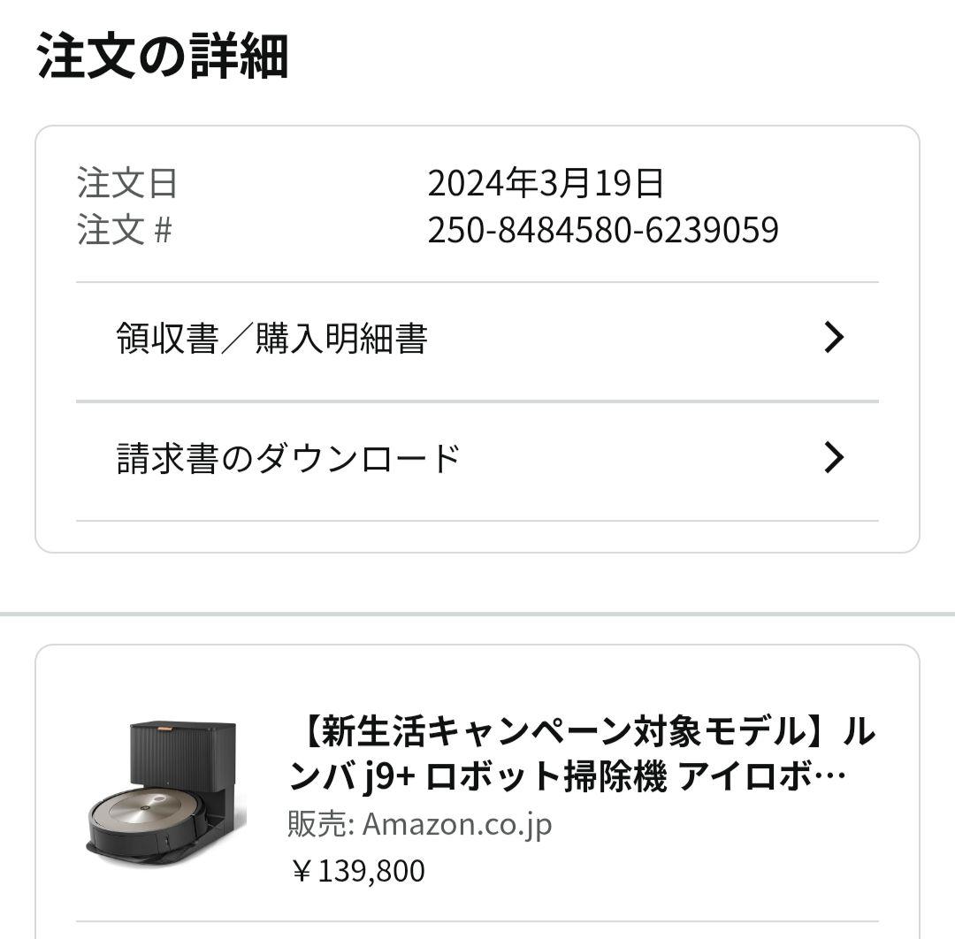Tap the product details card
Viewport: 955px width, 939px height.
pos(477,791)
